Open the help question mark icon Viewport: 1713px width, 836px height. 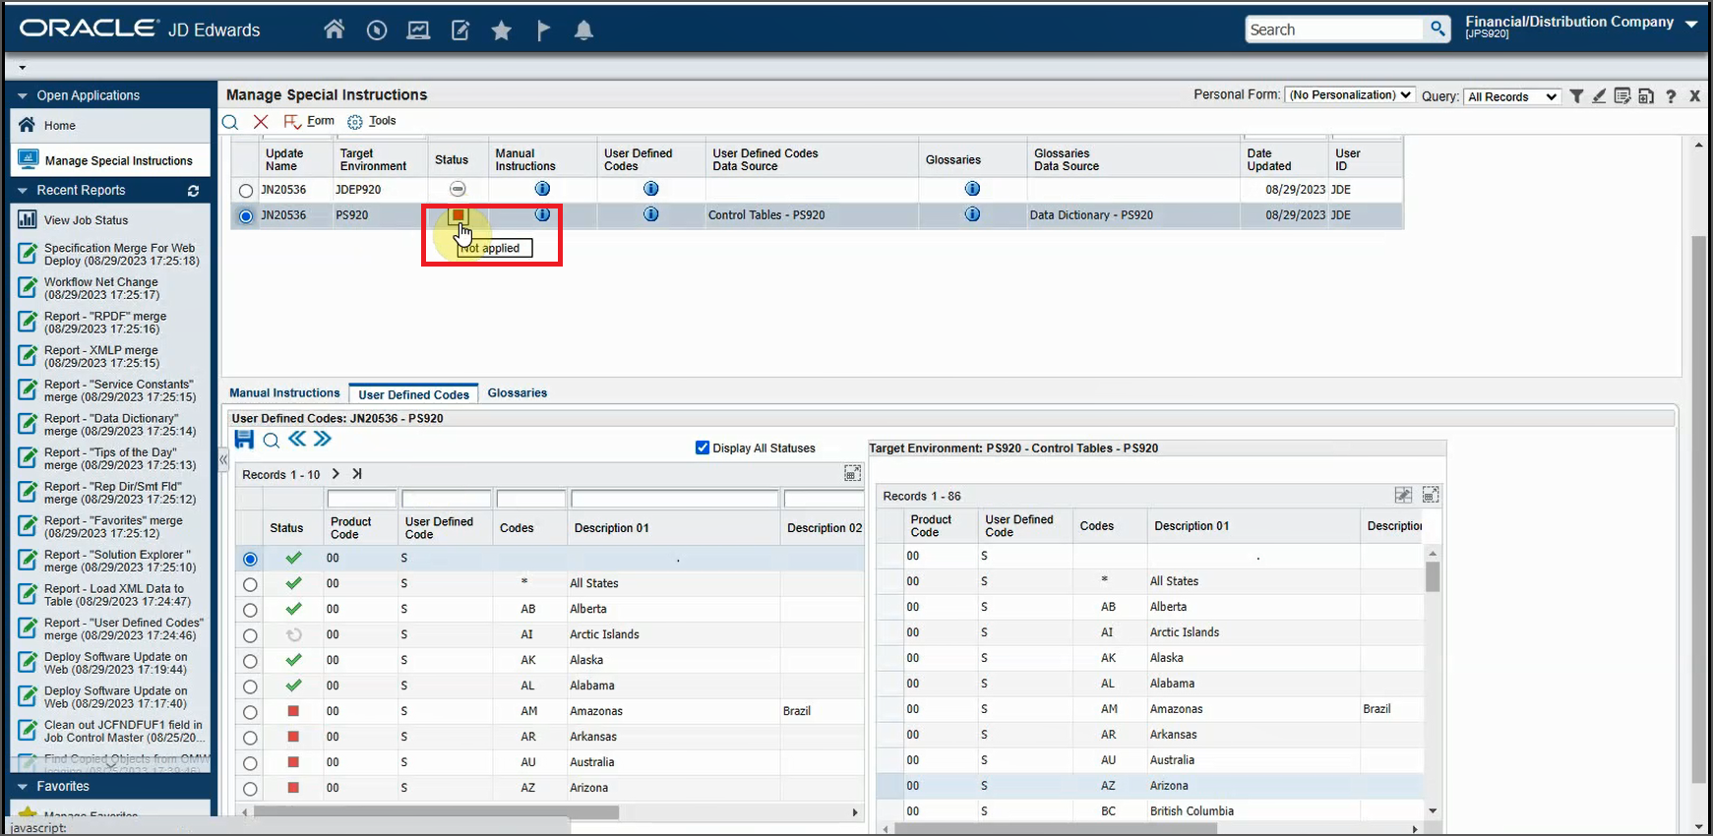(x=1671, y=95)
